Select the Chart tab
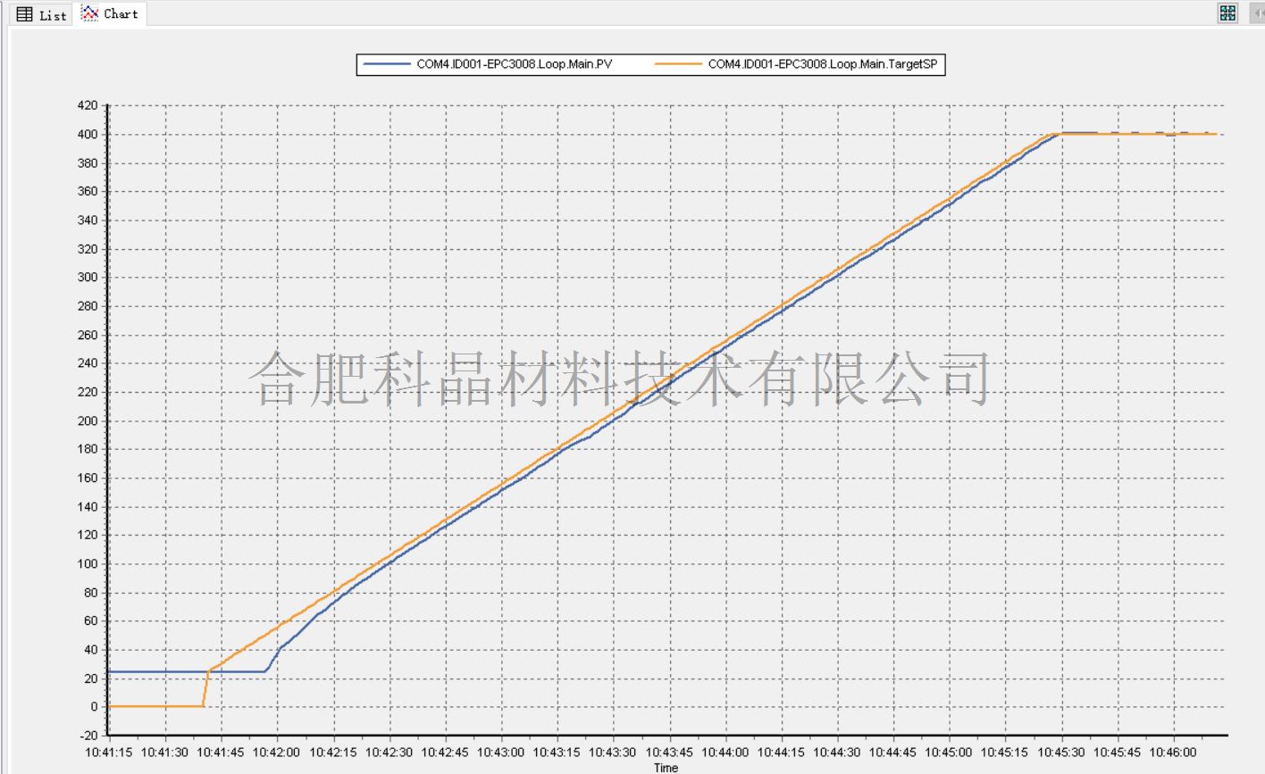1265x774 pixels. coord(110,13)
